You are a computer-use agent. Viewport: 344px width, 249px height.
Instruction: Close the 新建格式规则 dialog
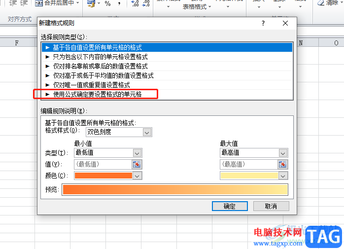pos(285,23)
